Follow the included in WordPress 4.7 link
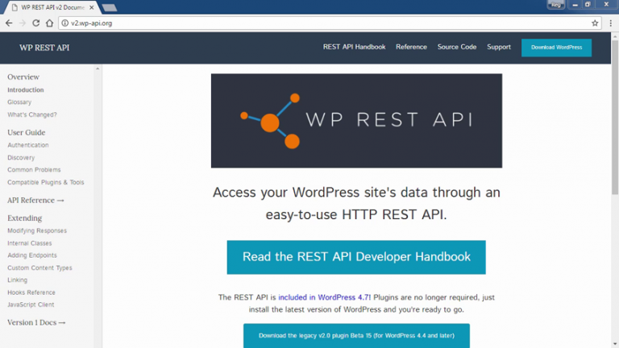 point(324,297)
